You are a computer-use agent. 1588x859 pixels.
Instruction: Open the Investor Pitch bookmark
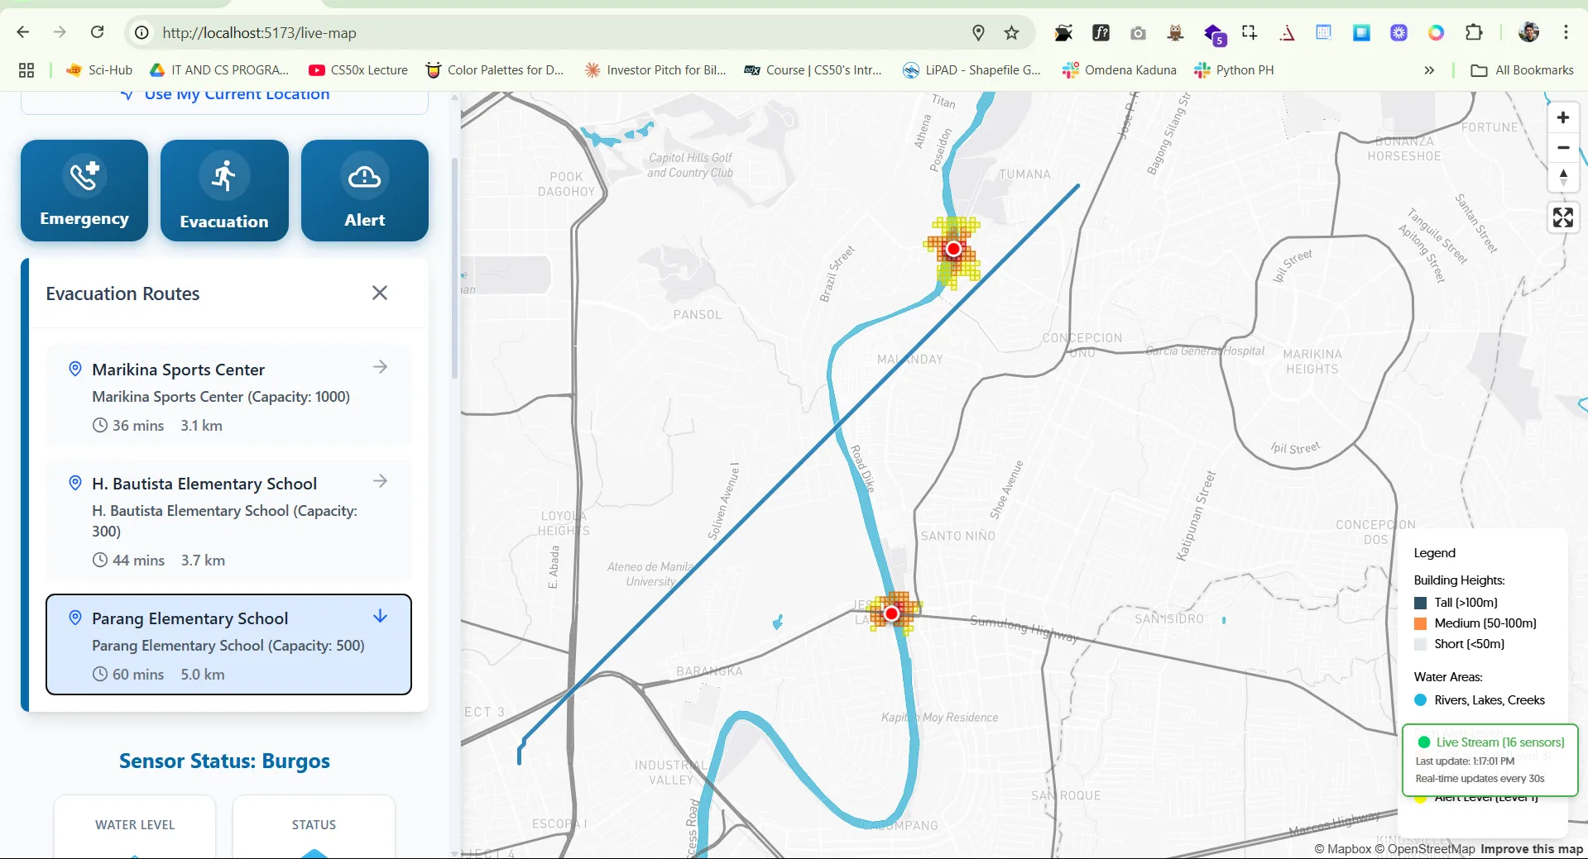pos(655,70)
